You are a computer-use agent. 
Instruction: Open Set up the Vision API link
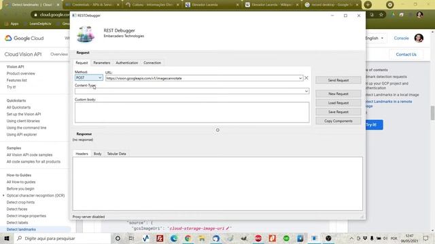(x=24, y=115)
